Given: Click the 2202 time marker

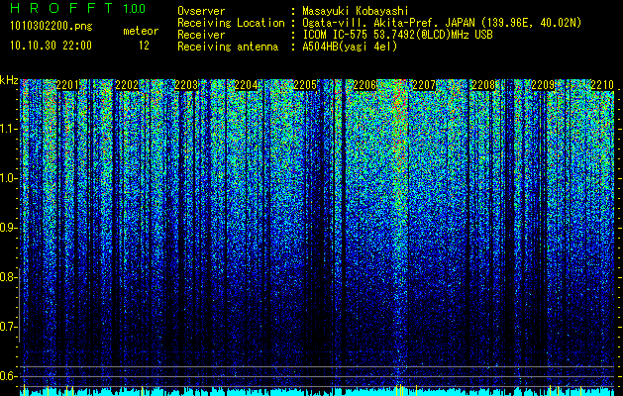Looking at the screenshot, I should coord(127,85).
